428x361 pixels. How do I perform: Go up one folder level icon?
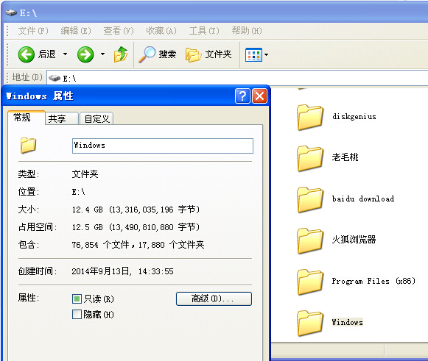click(x=121, y=54)
